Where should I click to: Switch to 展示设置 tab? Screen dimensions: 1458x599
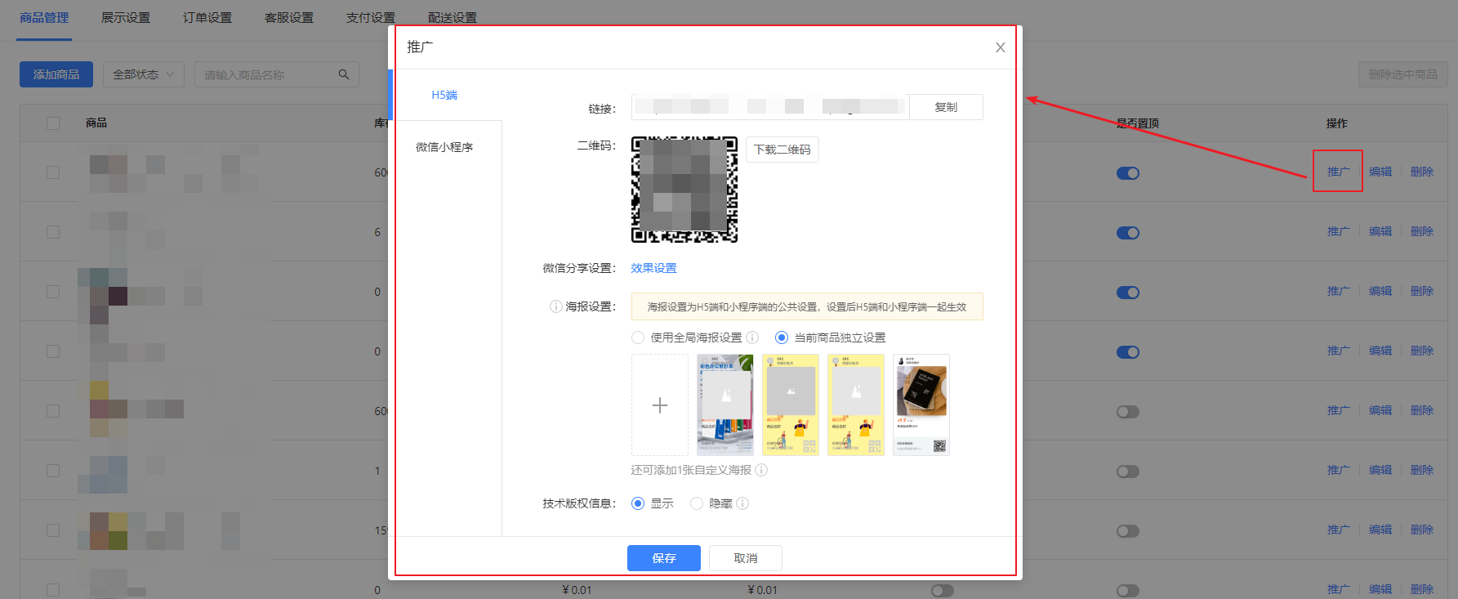click(x=126, y=17)
